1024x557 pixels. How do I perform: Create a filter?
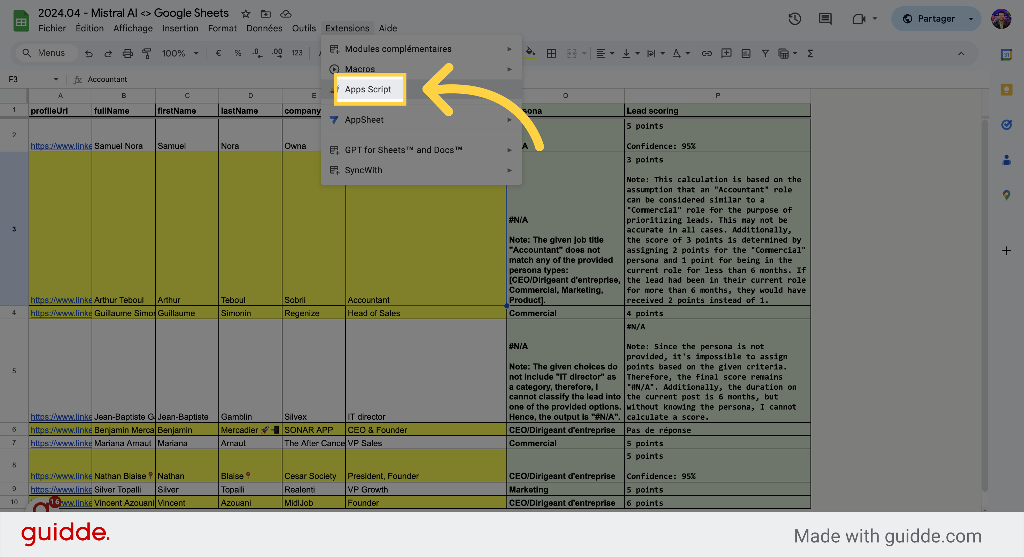pos(765,53)
